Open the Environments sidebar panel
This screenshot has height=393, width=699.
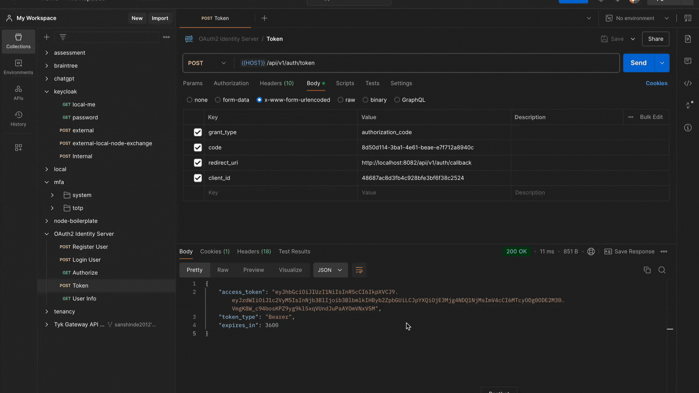18,67
